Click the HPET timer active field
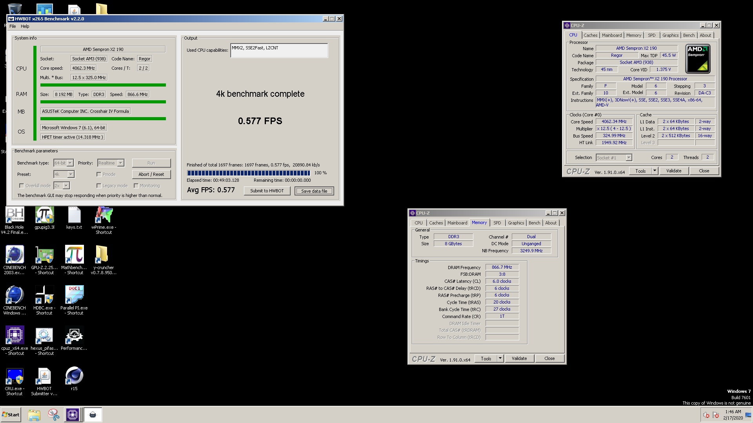The image size is (753, 423). [x=73, y=137]
